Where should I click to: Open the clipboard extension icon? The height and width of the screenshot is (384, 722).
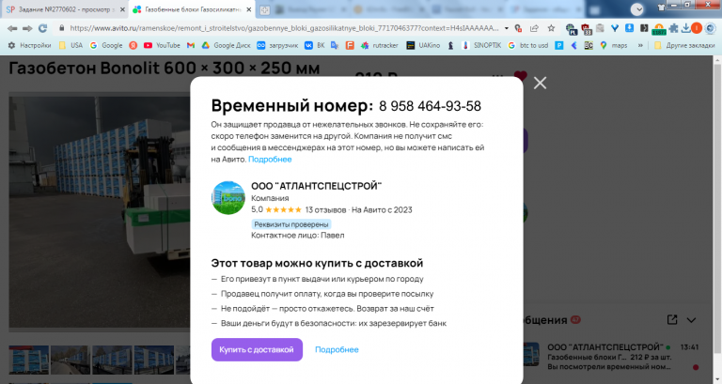tap(600, 28)
